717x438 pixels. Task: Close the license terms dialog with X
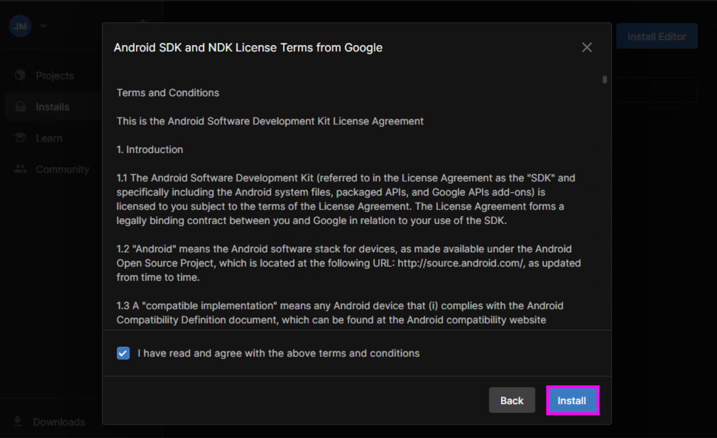[x=587, y=48]
